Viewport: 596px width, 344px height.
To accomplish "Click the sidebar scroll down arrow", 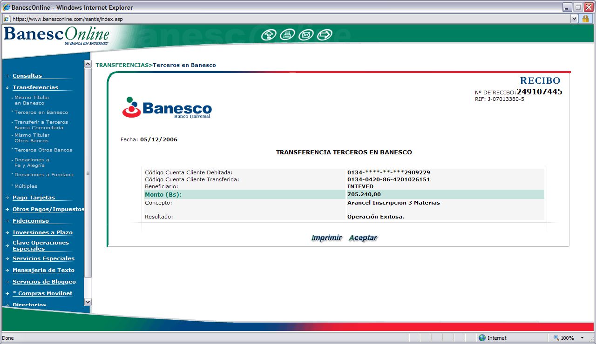I will point(88,302).
